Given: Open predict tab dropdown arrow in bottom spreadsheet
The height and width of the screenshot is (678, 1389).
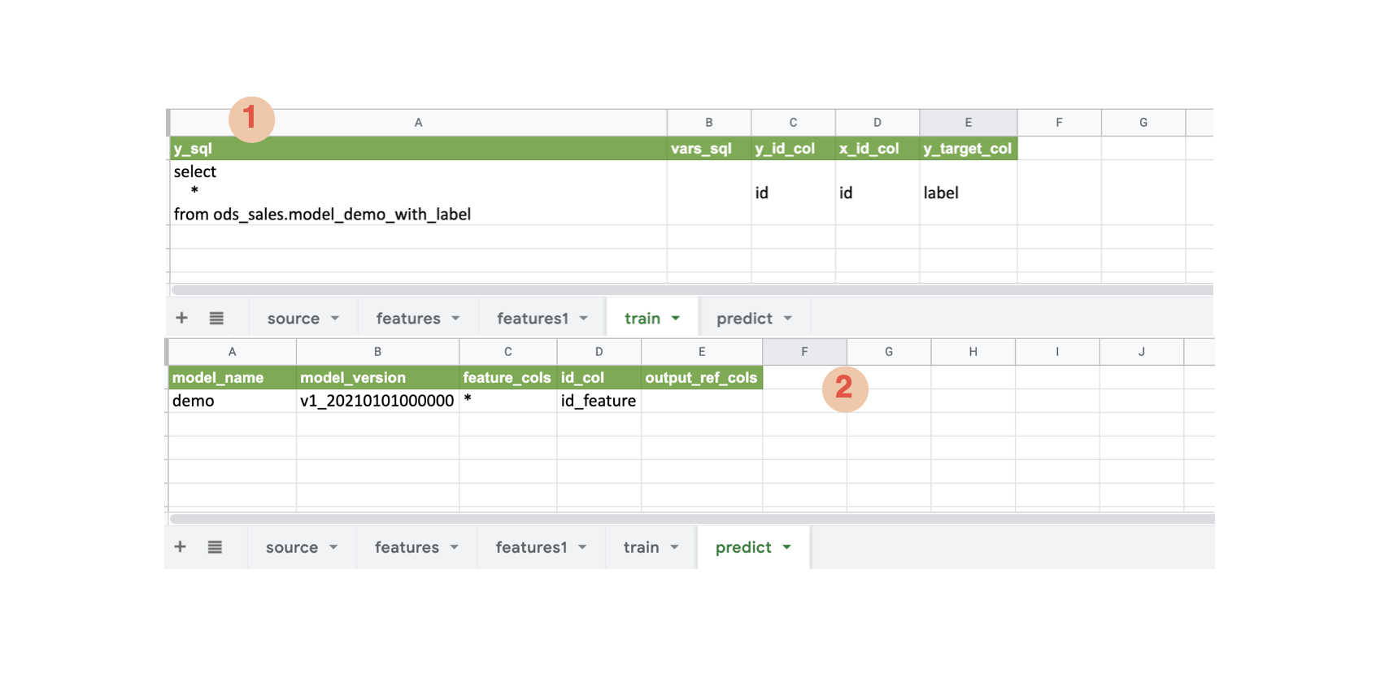Looking at the screenshot, I should [787, 547].
